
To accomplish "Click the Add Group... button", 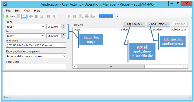I will pos(134,24).
